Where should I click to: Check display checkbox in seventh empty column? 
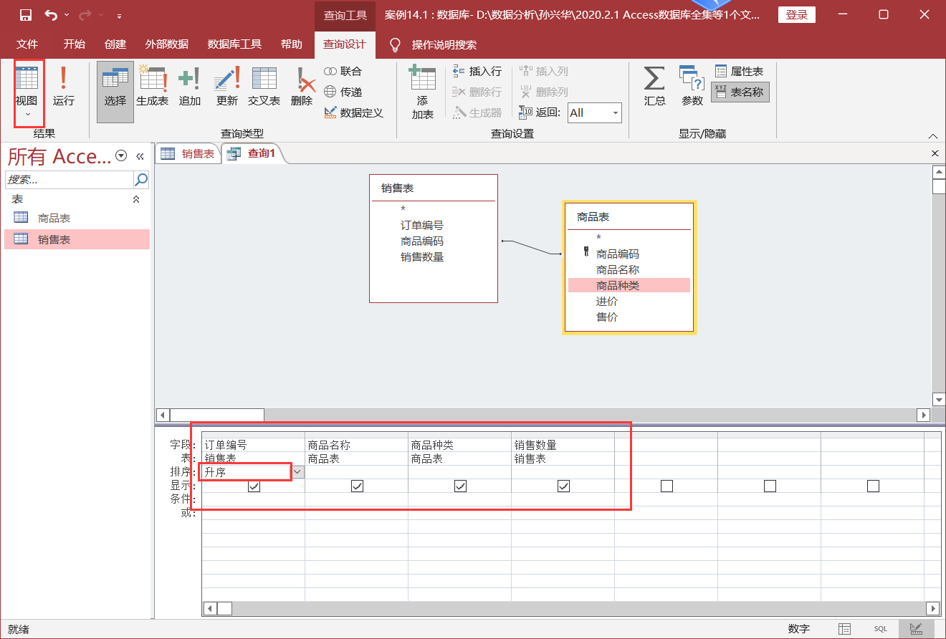[x=873, y=486]
